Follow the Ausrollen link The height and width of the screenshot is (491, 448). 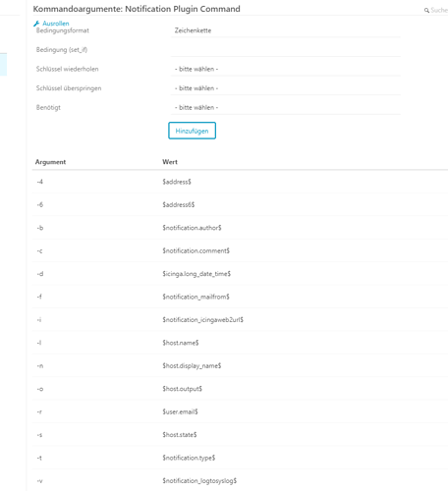click(56, 24)
